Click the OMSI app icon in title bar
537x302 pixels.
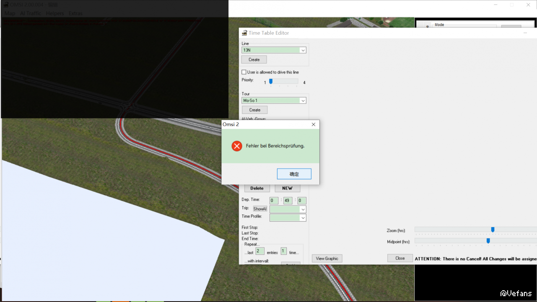click(x=6, y=5)
